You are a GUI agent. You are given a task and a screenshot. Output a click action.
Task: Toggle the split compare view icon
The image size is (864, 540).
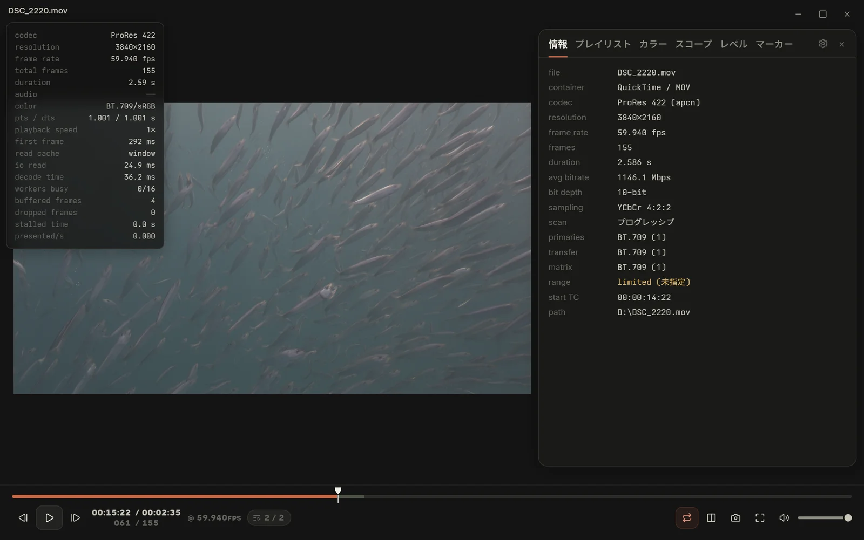[711, 518]
